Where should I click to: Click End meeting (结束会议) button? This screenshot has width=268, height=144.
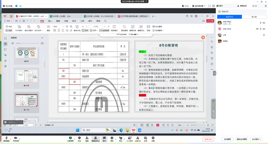(208, 139)
